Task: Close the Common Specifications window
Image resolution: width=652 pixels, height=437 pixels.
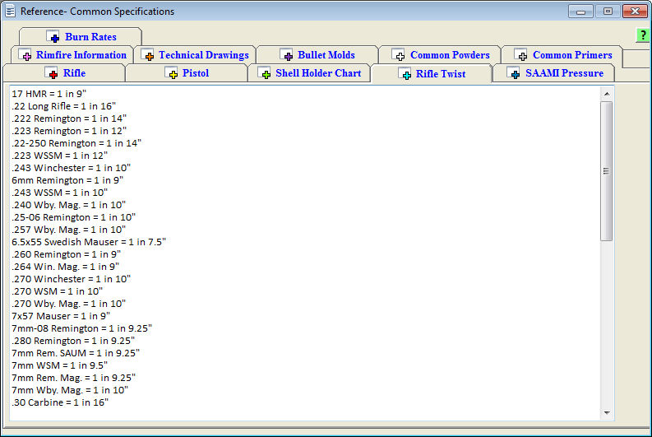Action: 635,12
